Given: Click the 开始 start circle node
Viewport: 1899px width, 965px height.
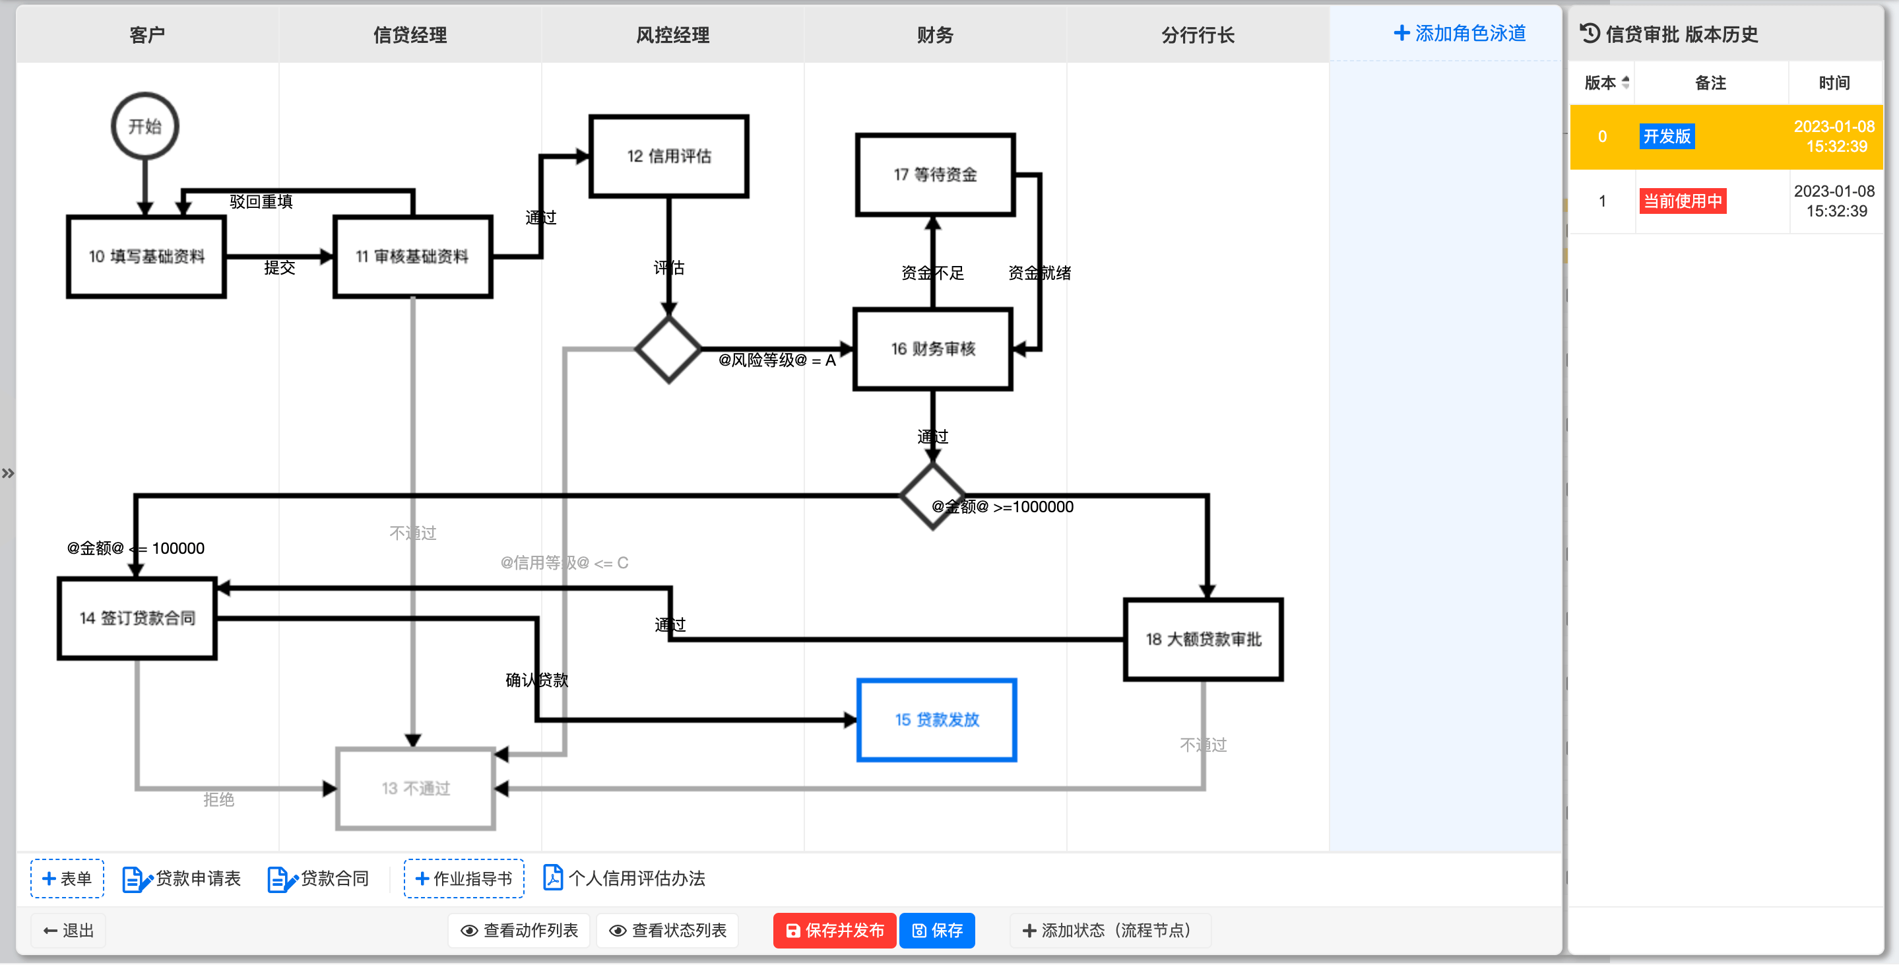Looking at the screenshot, I should [x=145, y=126].
